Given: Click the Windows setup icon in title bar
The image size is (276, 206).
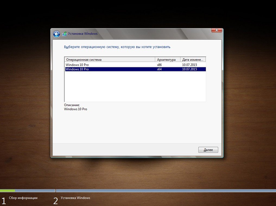Looking at the screenshot, I should [x=64, y=34].
